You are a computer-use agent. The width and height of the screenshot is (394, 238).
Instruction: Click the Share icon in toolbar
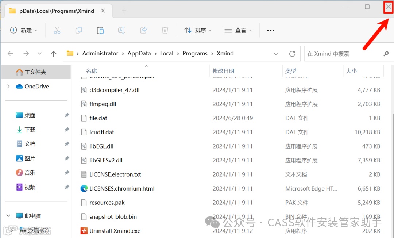point(143,30)
